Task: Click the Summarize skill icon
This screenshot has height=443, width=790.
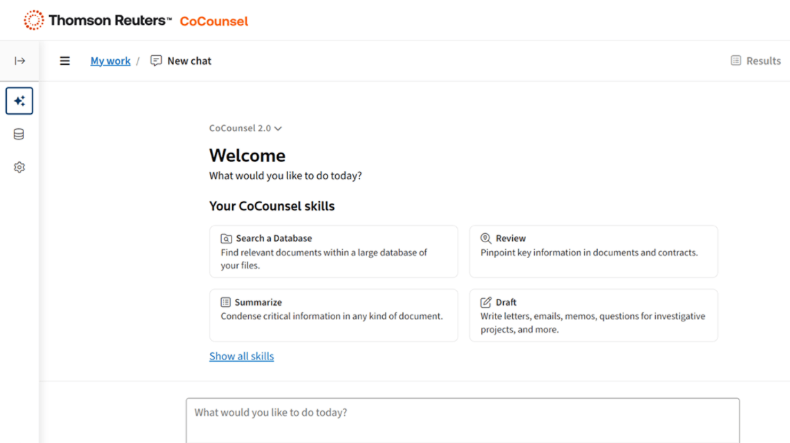Action: (225, 302)
